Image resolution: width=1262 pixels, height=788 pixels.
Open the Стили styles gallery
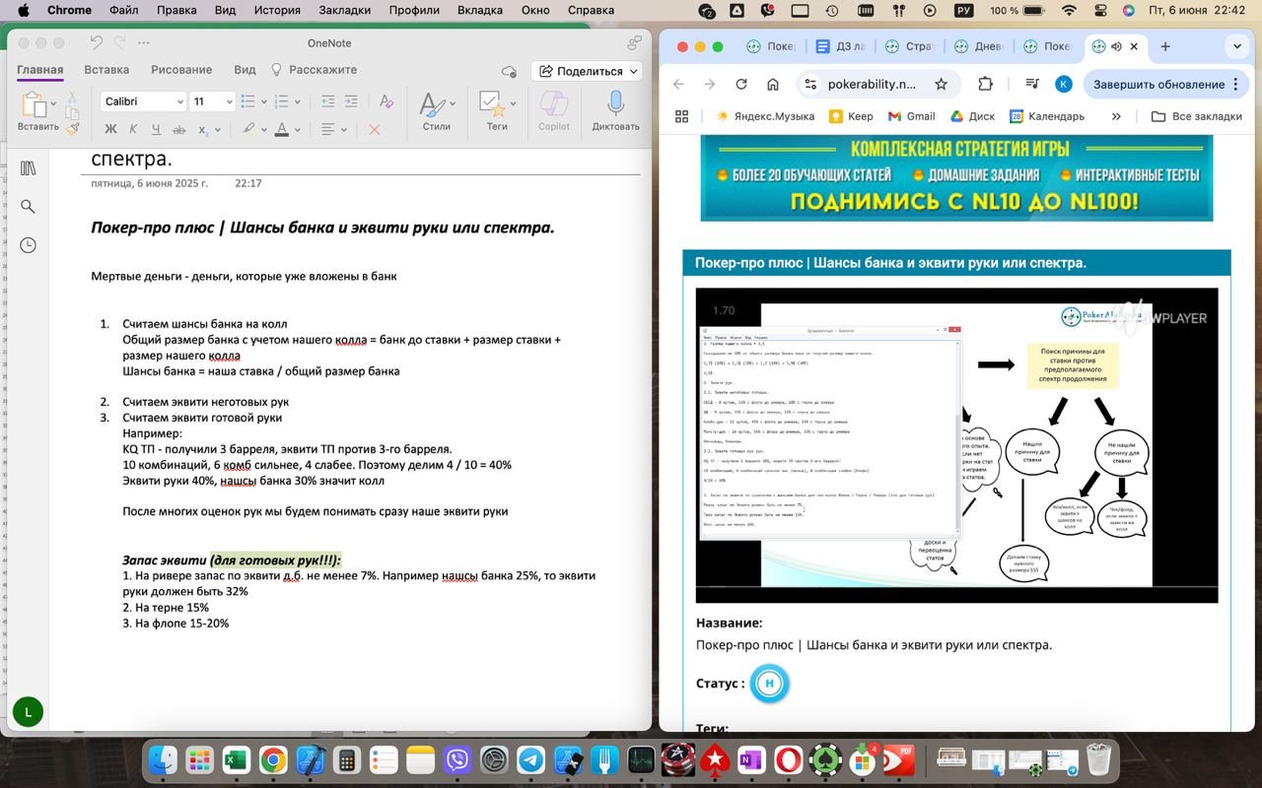tap(436, 111)
